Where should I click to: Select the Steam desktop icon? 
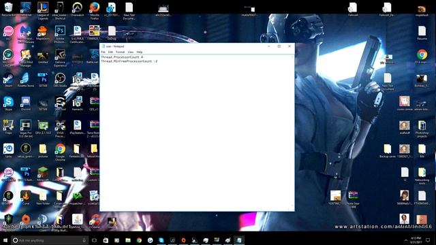click(x=8, y=80)
